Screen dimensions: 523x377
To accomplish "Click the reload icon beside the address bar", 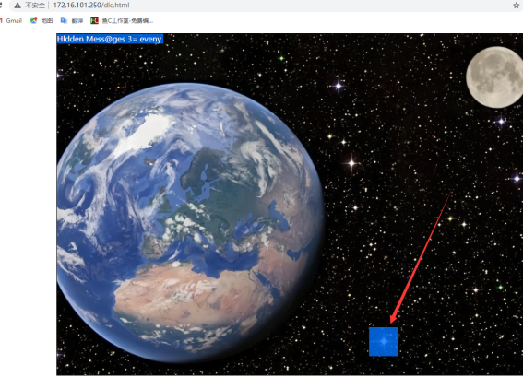I will pos(1,5).
